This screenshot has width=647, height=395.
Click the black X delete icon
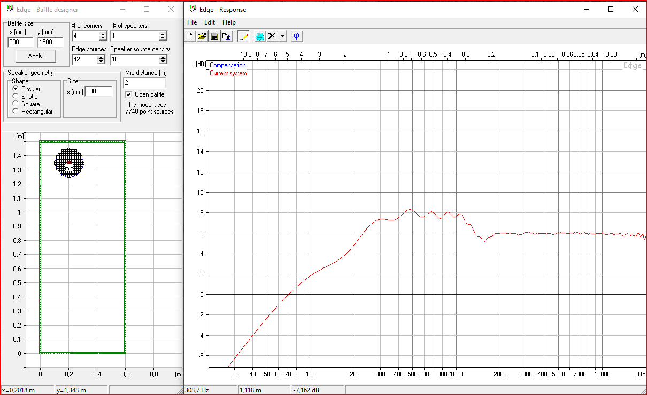point(272,36)
